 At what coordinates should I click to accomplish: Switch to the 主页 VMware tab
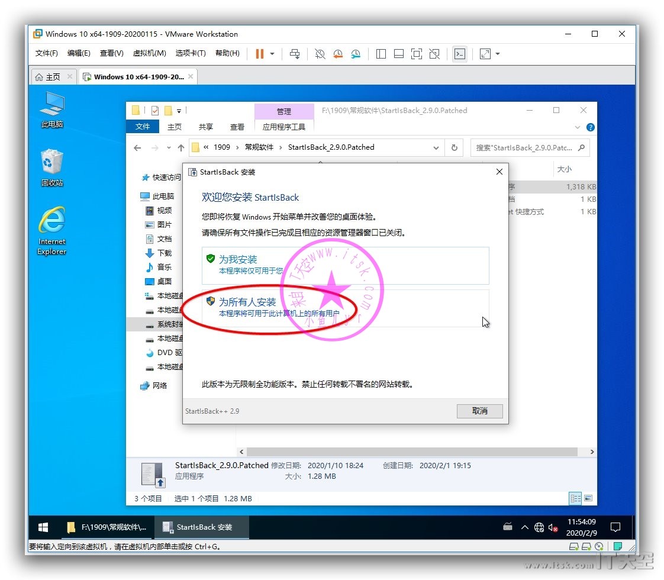[x=53, y=77]
